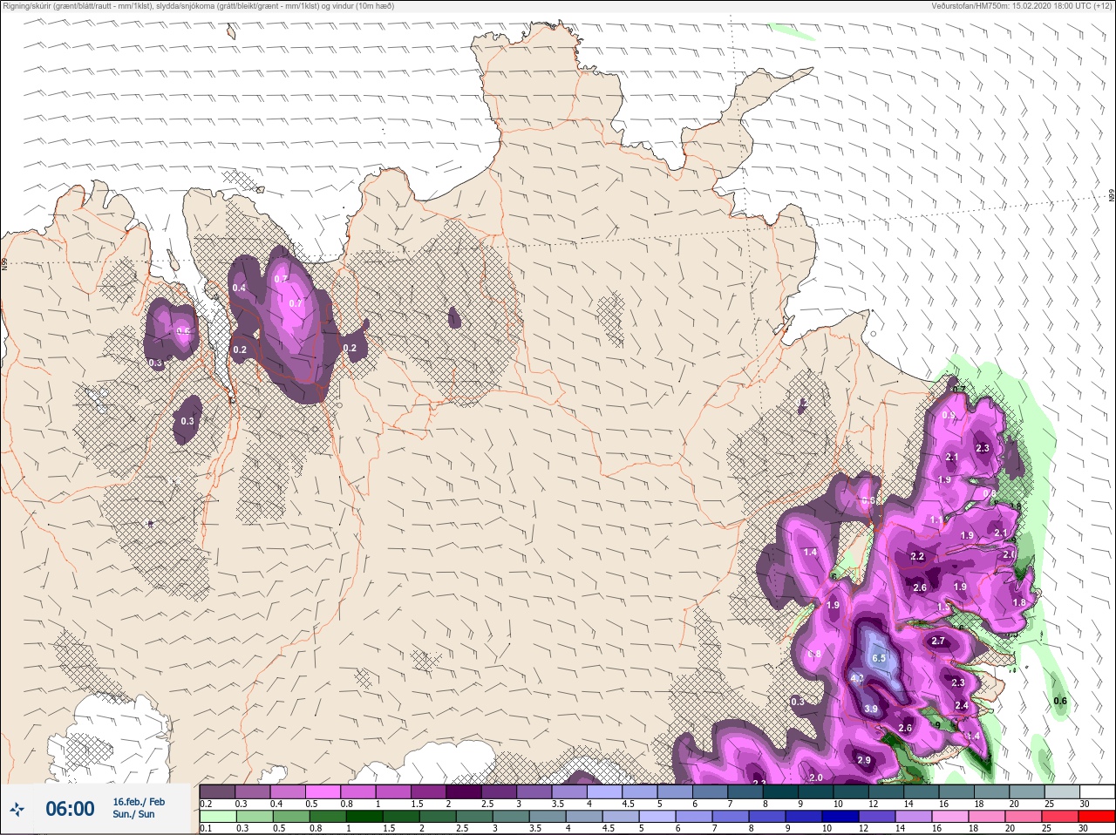Click the Rigning/skúrir map title text

[x=199, y=6]
